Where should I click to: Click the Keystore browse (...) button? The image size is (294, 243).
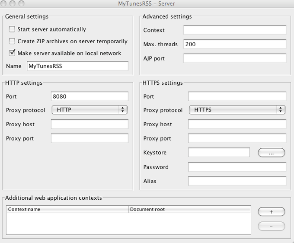[x=271, y=153]
